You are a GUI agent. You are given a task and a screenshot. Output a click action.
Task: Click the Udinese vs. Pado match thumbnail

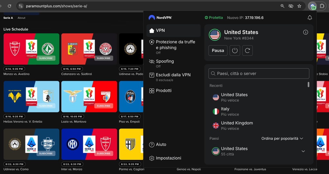(131, 49)
